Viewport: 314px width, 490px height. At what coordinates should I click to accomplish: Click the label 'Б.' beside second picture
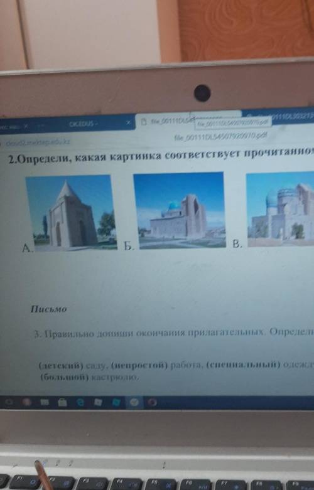pyautogui.click(x=129, y=247)
